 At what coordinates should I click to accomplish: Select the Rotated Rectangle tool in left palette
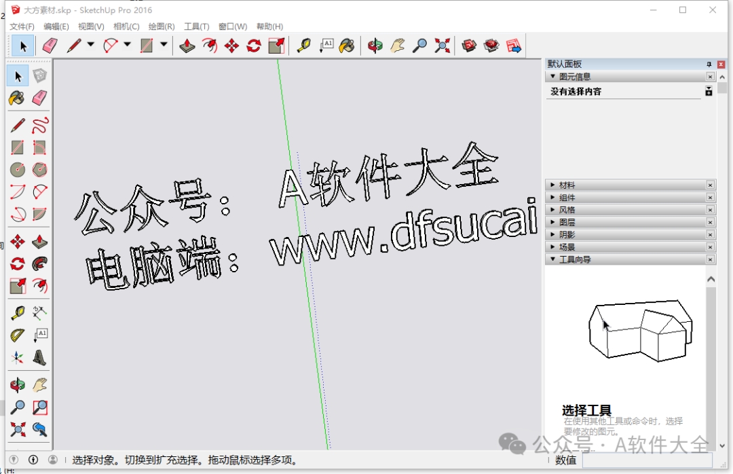40,147
